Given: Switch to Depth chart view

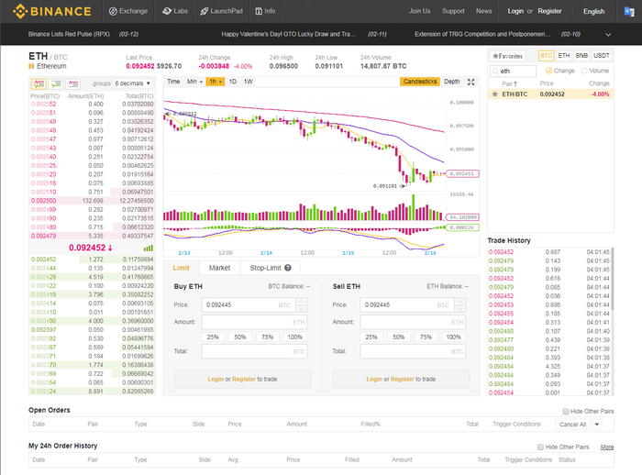Looking at the screenshot, I should pos(451,82).
